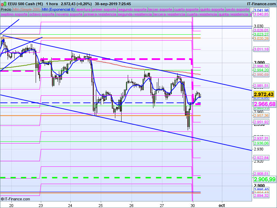
Task: Click the 2.951,92 price tag
Action: pos(261,122)
